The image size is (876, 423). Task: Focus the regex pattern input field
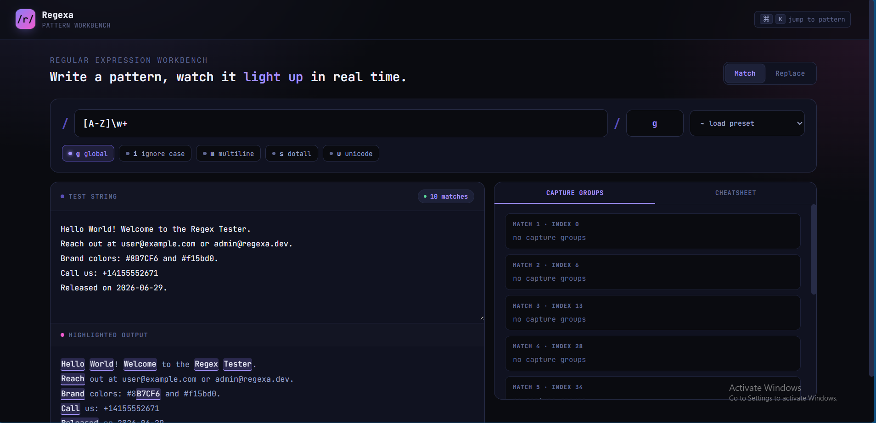341,123
